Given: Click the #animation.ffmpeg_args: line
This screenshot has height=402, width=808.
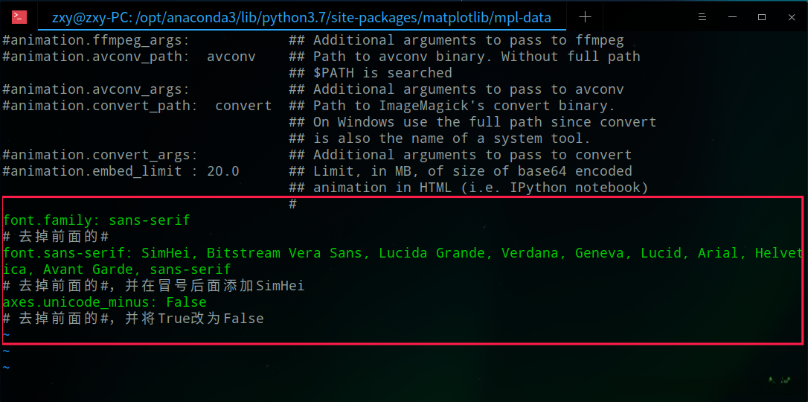Looking at the screenshot, I should [95, 40].
